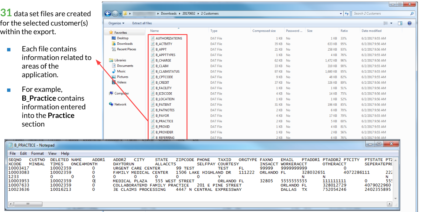Viewport: 422px width, 212px height.
Task: Select the B_FACILITY file icon
Action: pyautogui.click(x=153, y=88)
